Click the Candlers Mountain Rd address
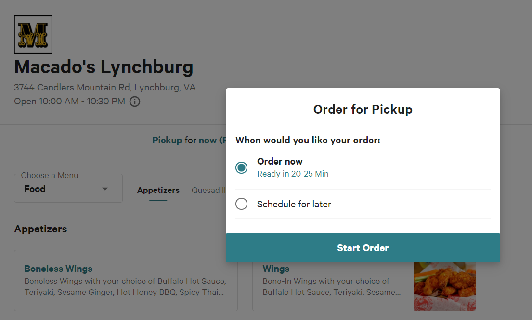 (x=104, y=88)
